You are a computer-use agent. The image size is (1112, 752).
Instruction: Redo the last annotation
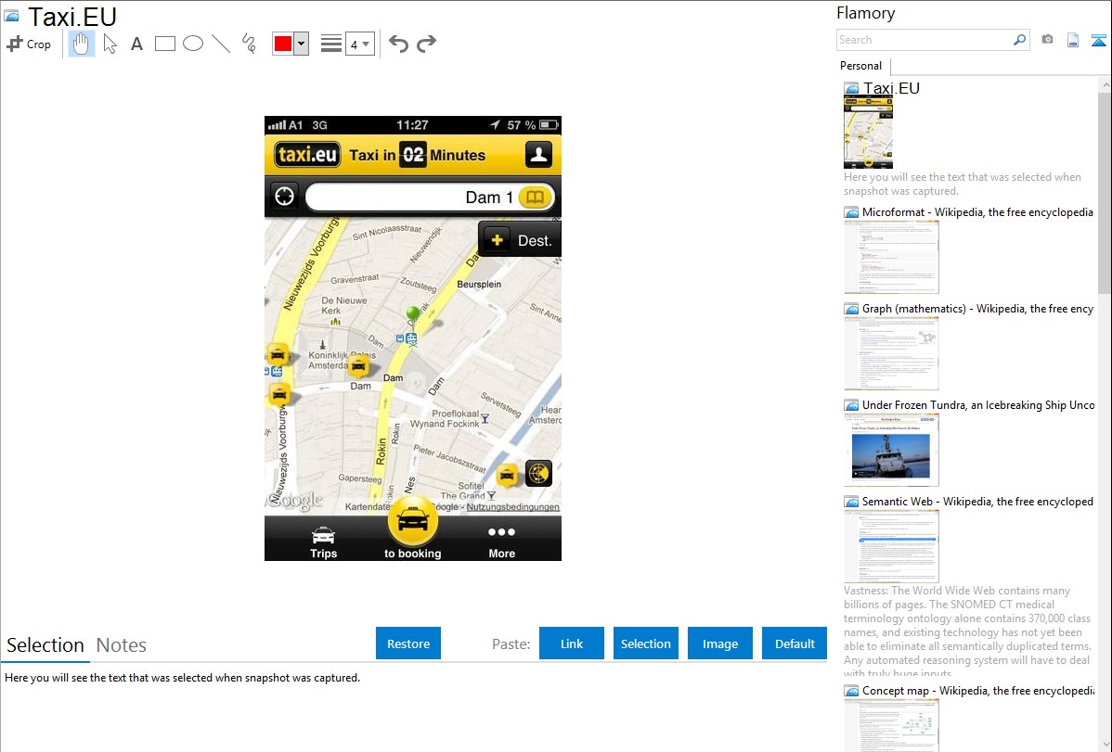[x=426, y=44]
